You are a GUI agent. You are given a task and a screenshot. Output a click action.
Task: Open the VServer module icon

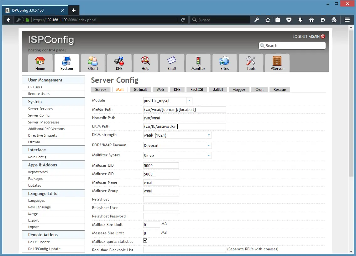tap(277, 63)
